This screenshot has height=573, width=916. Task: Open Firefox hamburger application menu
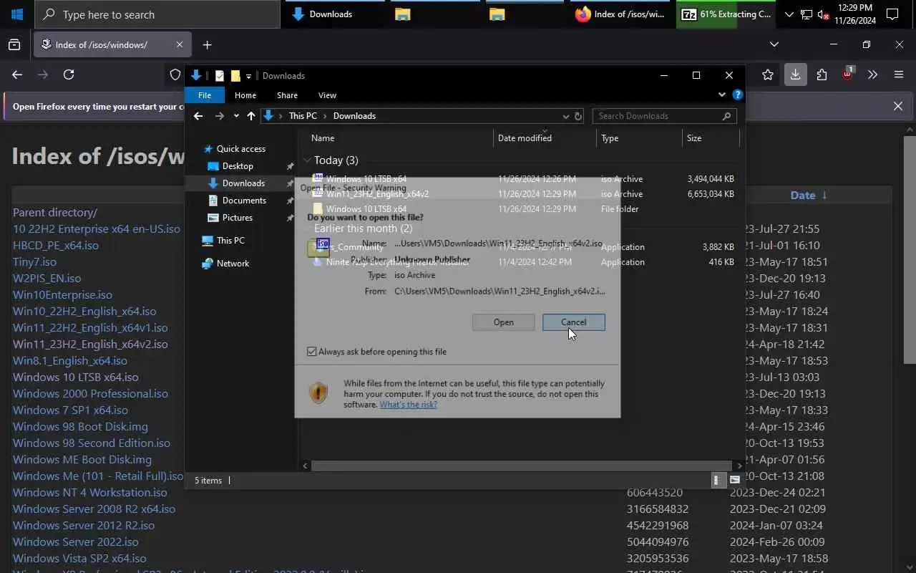[899, 74]
